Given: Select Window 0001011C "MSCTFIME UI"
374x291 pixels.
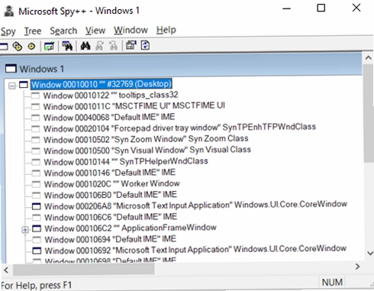Looking at the screenshot, I should point(134,106).
